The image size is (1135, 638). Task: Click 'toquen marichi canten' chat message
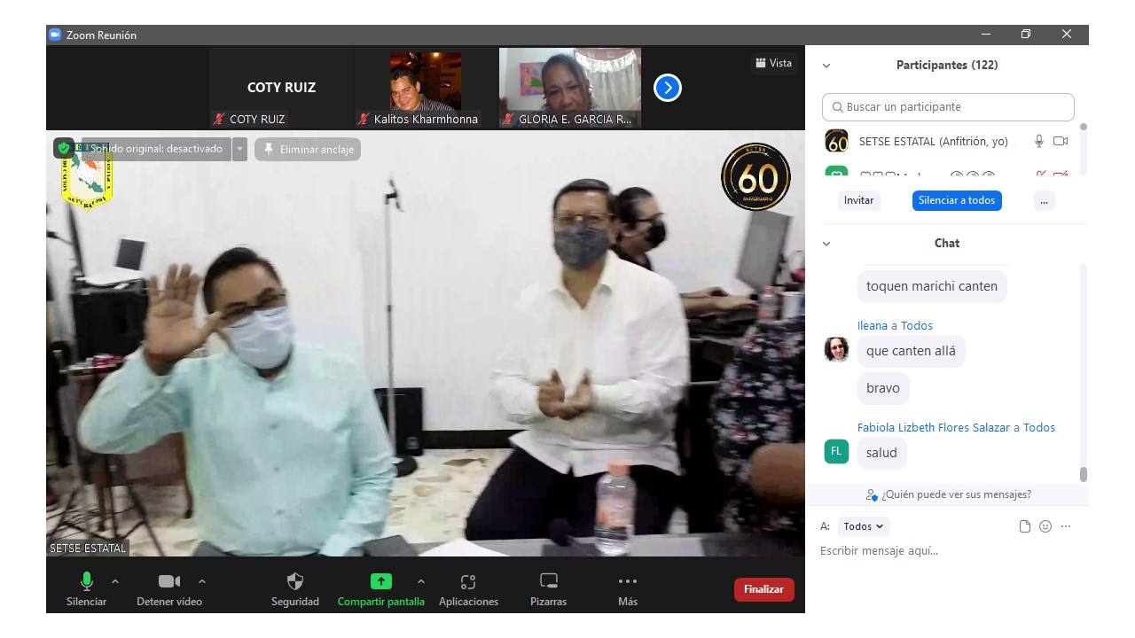[932, 286]
